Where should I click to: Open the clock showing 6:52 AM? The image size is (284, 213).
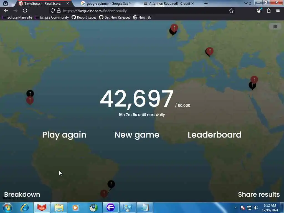tap(270, 208)
